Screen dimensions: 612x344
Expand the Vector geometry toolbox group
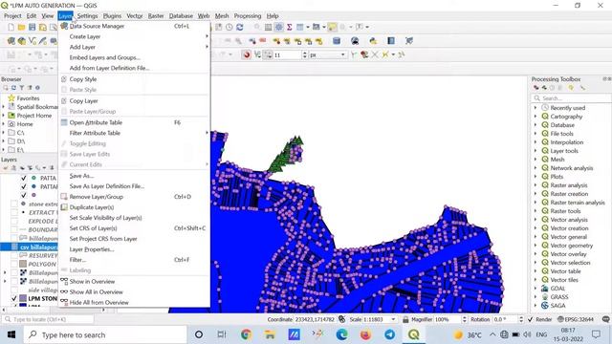[x=535, y=246]
